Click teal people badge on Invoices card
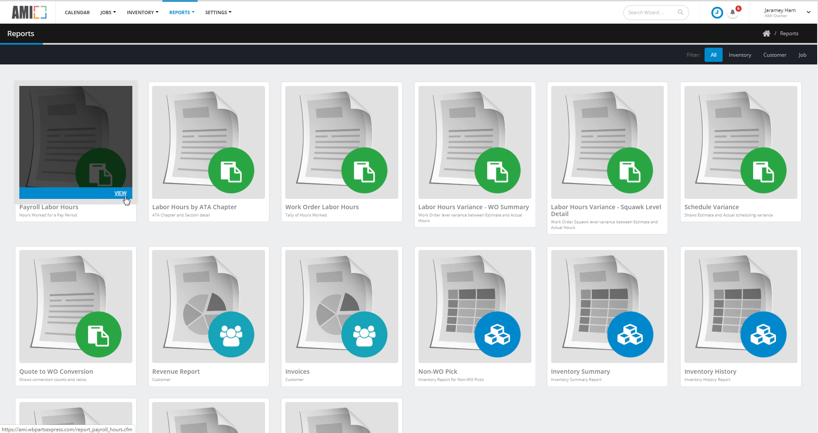The height and width of the screenshot is (433, 818). [x=364, y=335]
